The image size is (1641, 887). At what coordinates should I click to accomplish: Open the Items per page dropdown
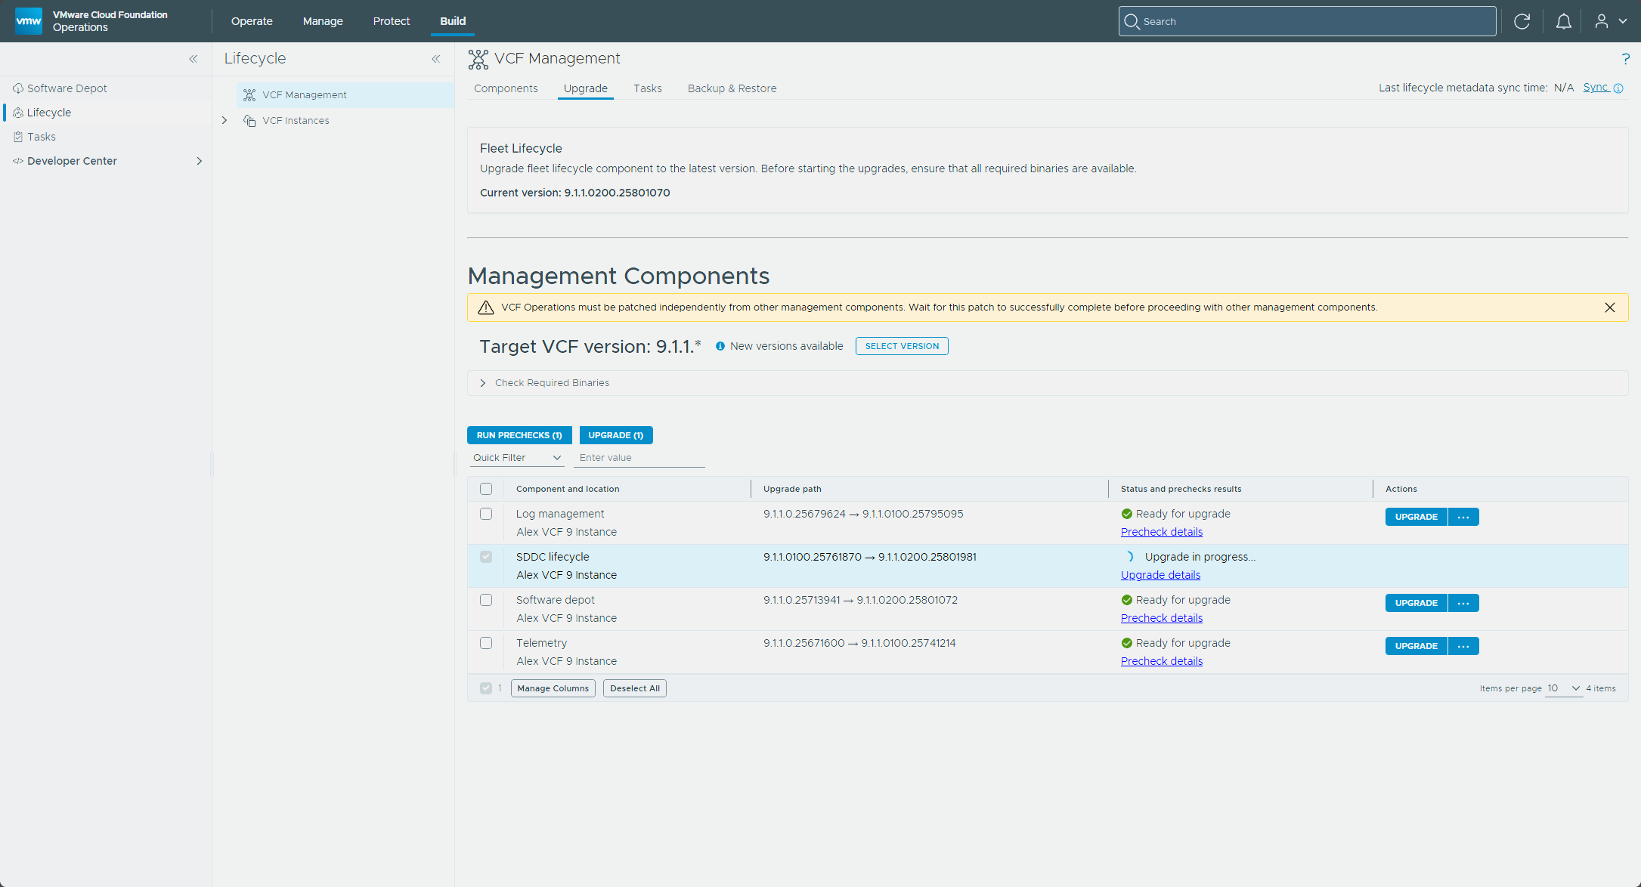[1564, 688]
